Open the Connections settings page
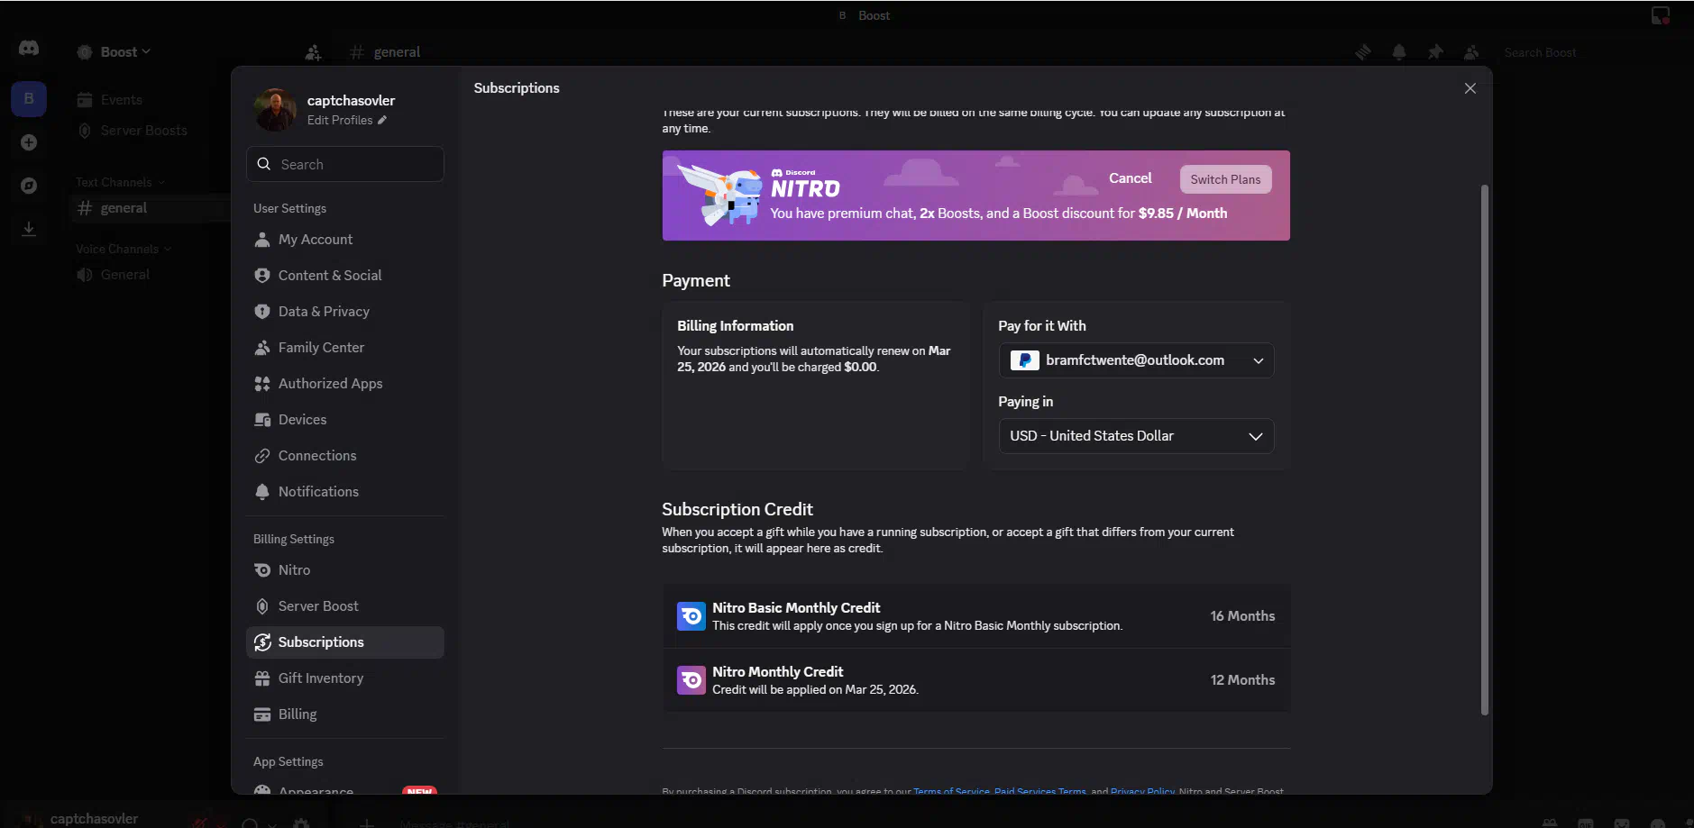The width and height of the screenshot is (1694, 828). pyautogui.click(x=316, y=456)
